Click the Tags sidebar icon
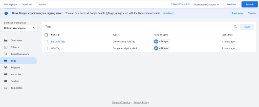 [6, 61]
